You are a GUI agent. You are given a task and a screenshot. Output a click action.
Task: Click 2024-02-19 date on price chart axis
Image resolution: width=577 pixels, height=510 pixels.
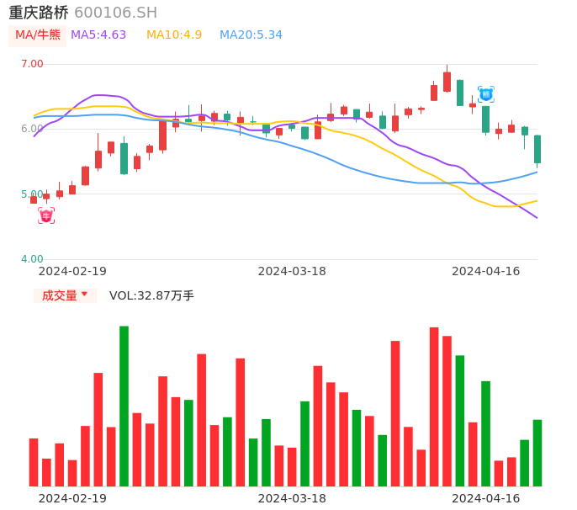pyautogui.click(x=72, y=271)
